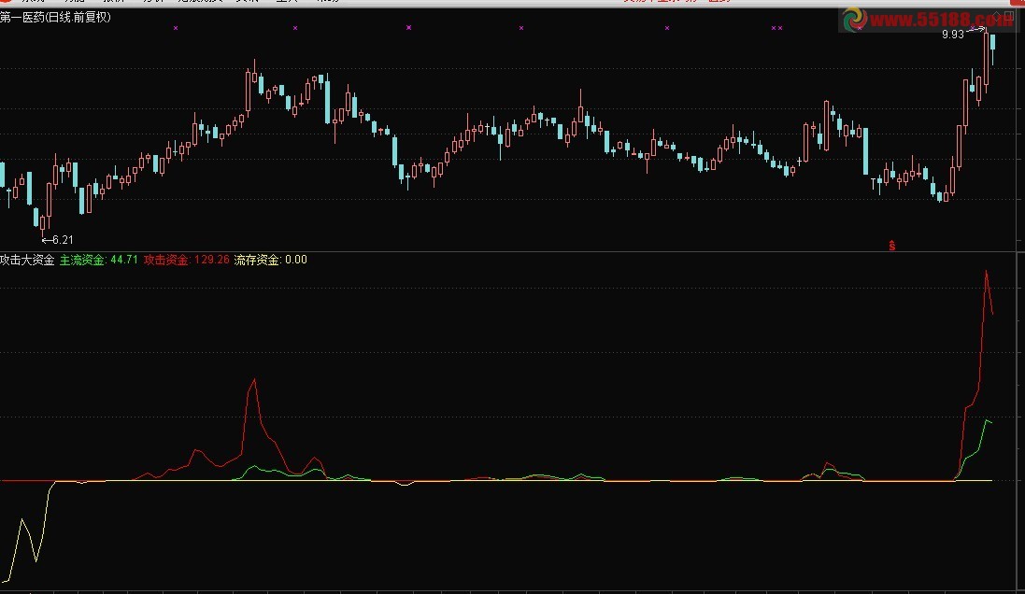Click the red 攻击资金: 129.26 readout
The width and height of the screenshot is (1025, 594).
click(x=187, y=260)
